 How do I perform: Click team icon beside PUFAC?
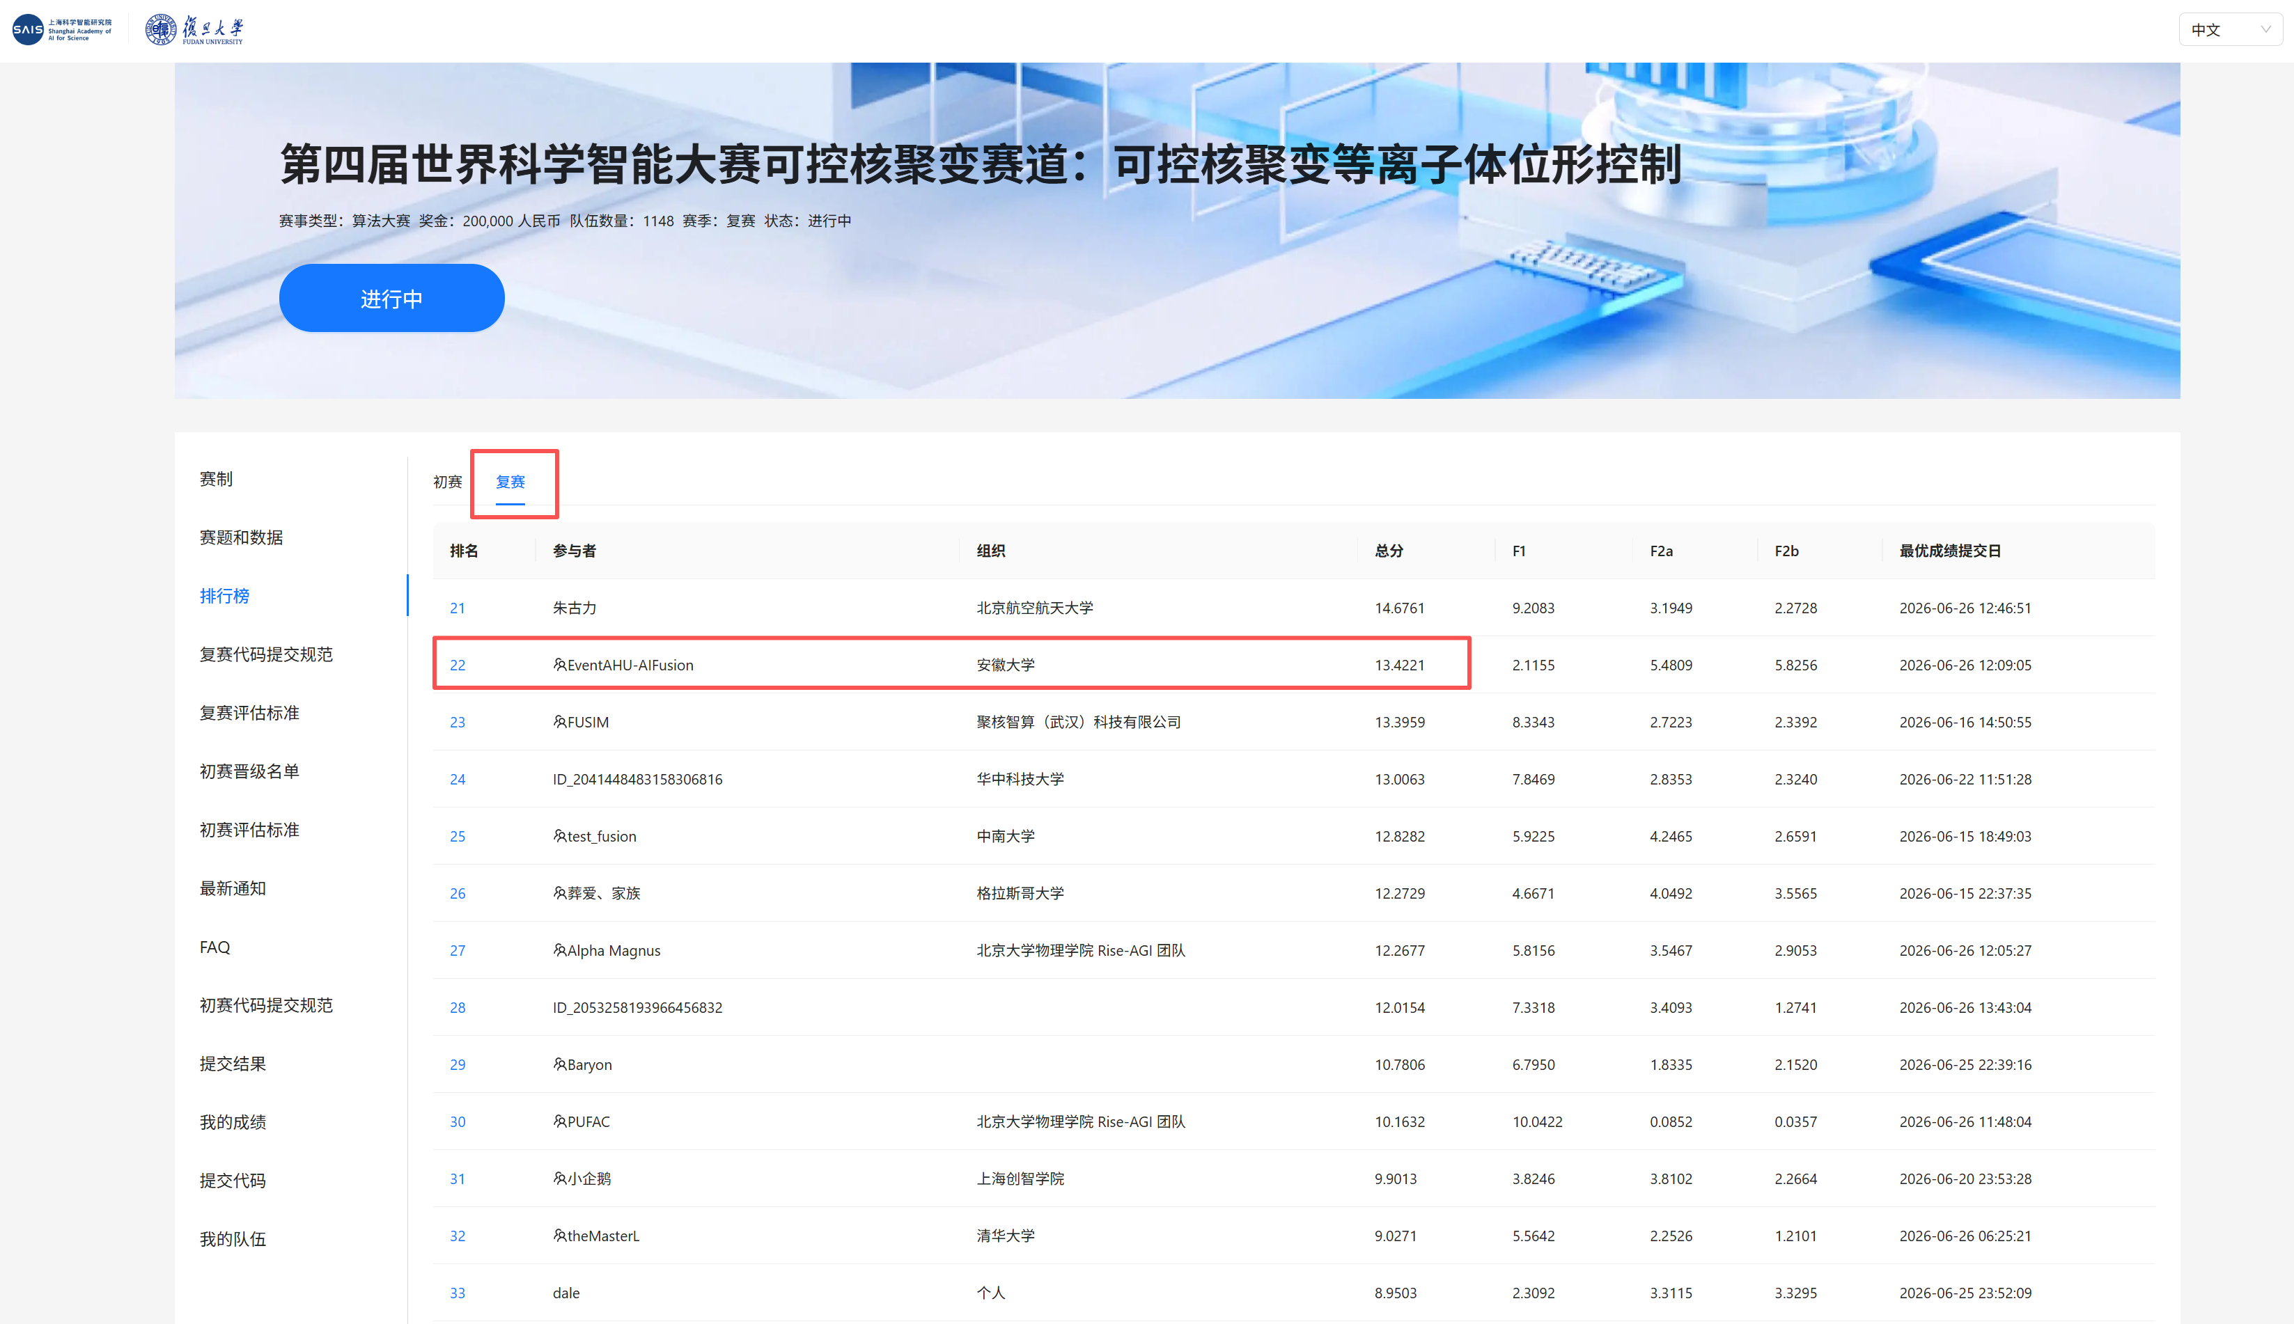click(559, 1121)
